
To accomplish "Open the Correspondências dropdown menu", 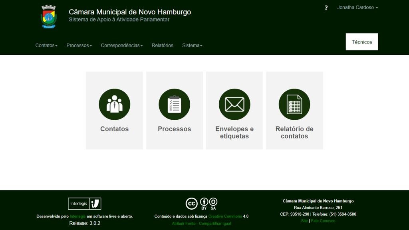I will pos(121,46).
